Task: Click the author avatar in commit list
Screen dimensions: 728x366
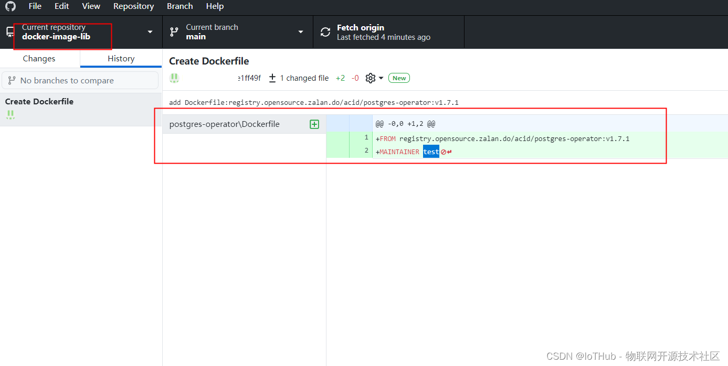Action: pyautogui.click(x=10, y=115)
